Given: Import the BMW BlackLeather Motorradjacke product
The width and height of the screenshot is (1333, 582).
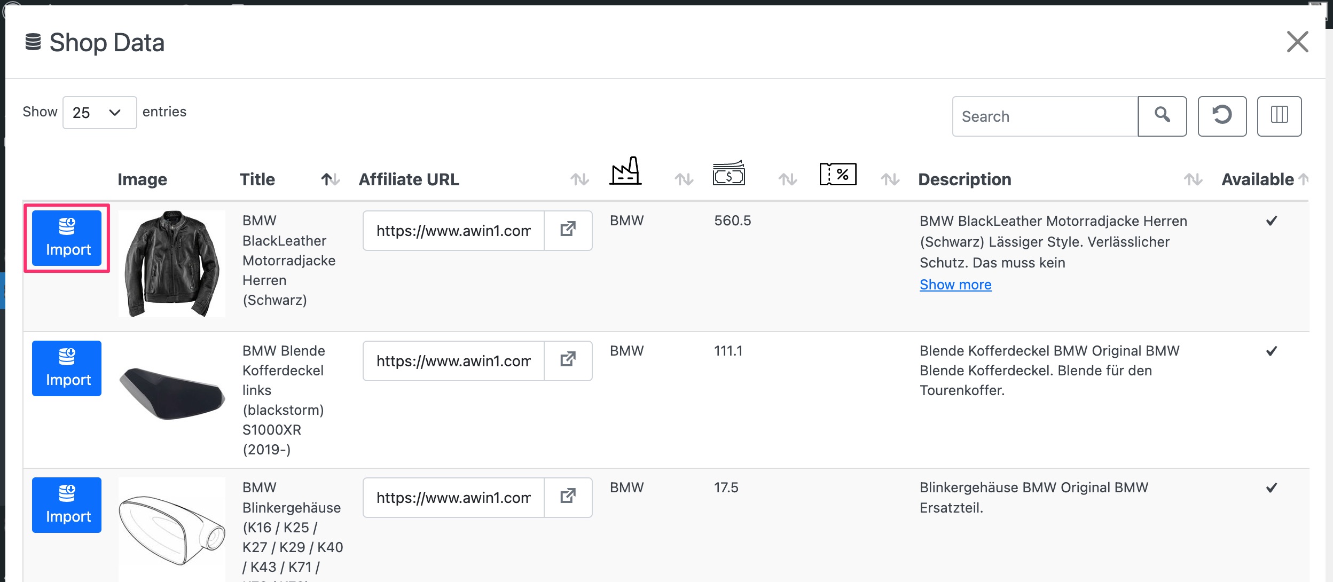Looking at the screenshot, I should tap(67, 238).
